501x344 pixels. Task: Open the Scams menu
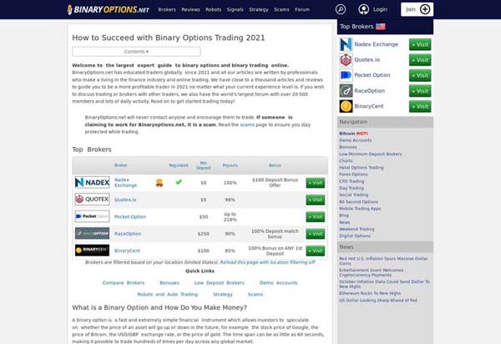[x=281, y=9]
